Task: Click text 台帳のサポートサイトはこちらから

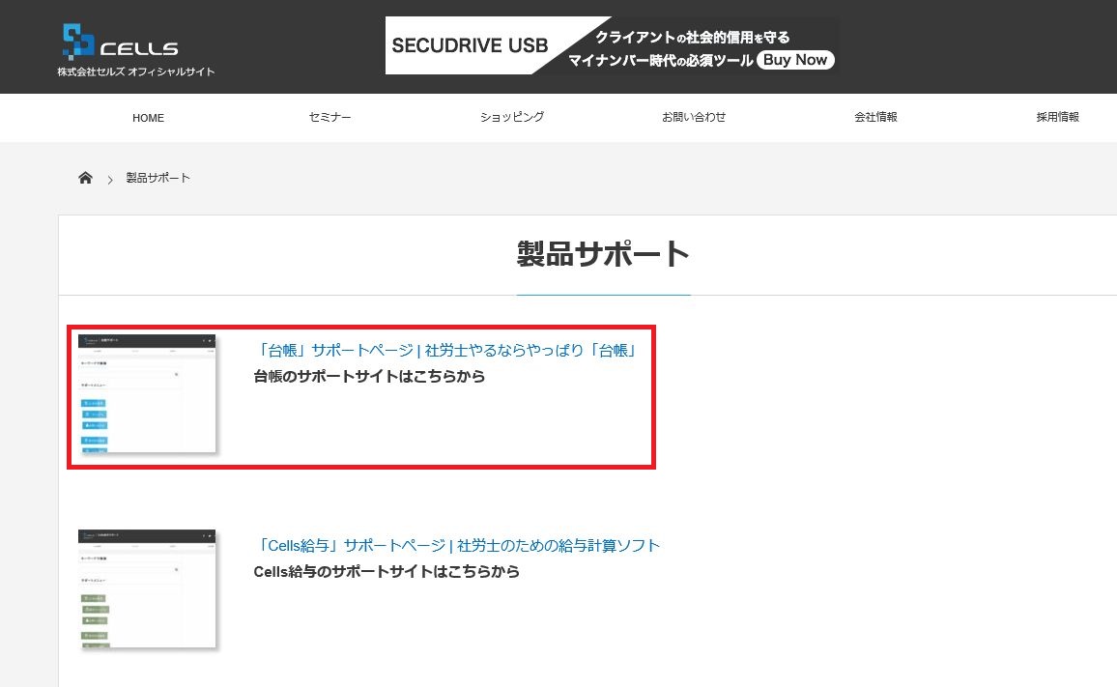Action: click(369, 376)
